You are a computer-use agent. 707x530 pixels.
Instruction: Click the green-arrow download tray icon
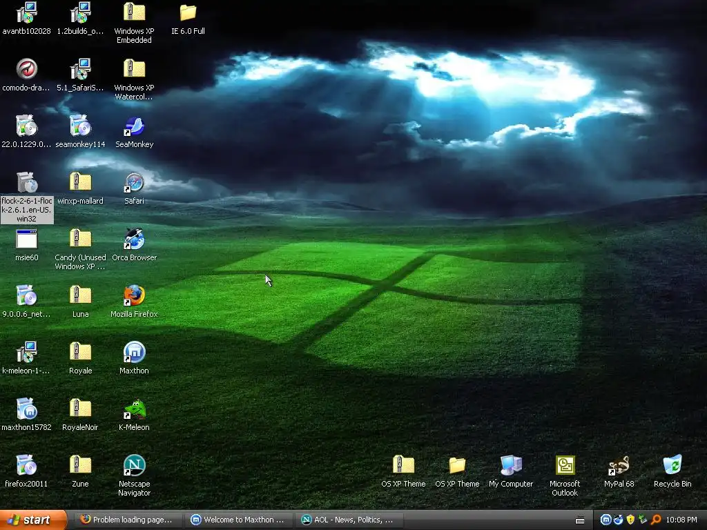pos(643,520)
